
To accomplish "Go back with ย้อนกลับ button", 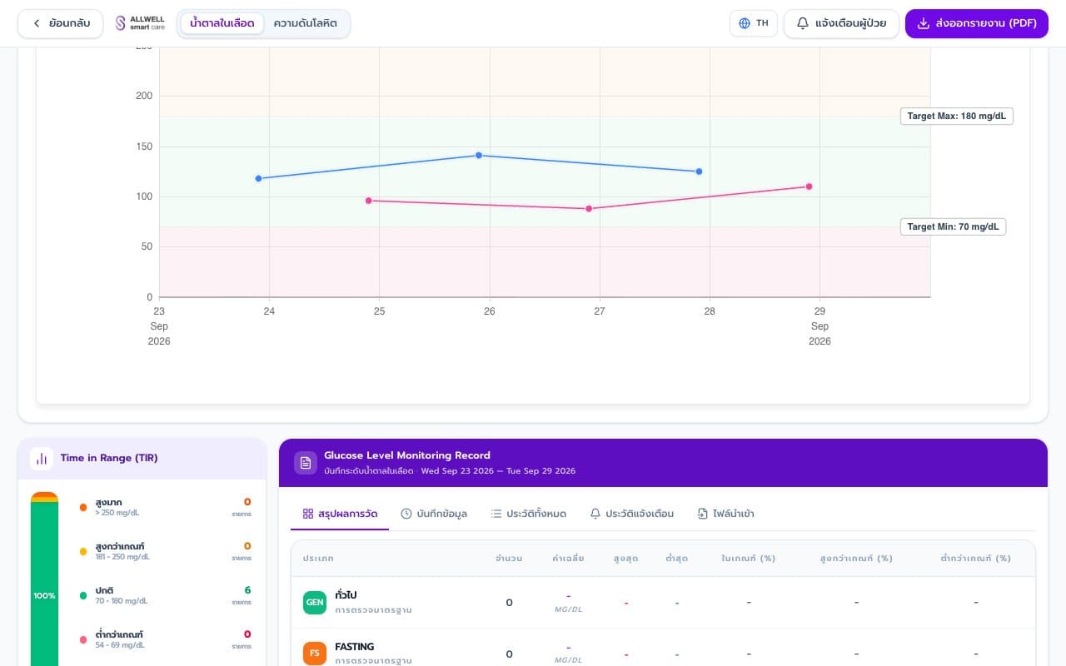I will (x=60, y=23).
